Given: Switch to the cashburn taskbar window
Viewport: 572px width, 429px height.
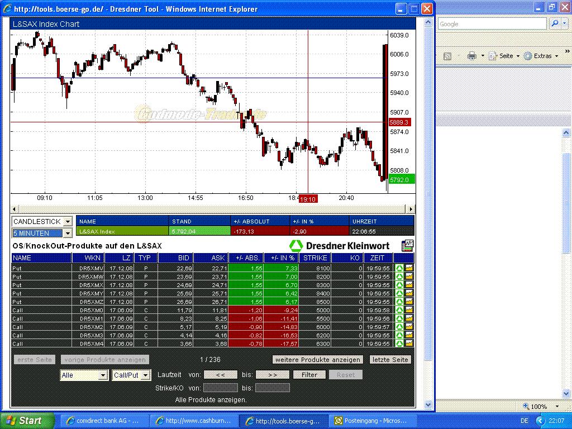Looking at the screenshot, I should point(193,421).
